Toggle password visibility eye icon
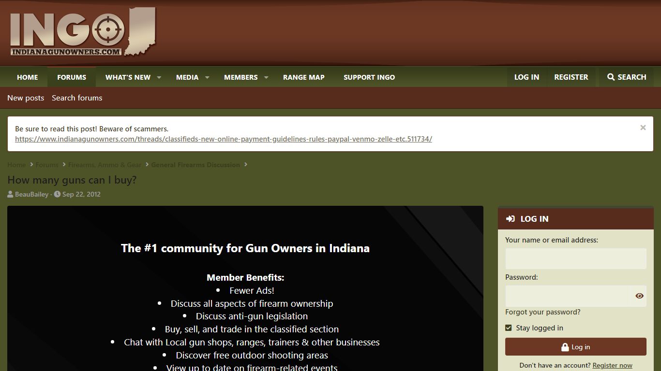 tap(639, 296)
